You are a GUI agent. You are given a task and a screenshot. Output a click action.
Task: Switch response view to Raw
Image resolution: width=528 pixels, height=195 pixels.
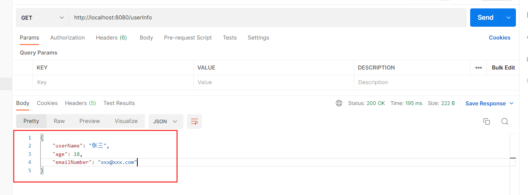tap(59, 121)
